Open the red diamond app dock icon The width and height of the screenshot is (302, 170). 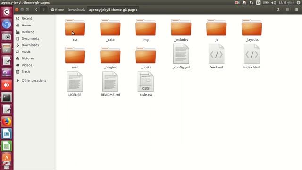[x=7, y=85]
